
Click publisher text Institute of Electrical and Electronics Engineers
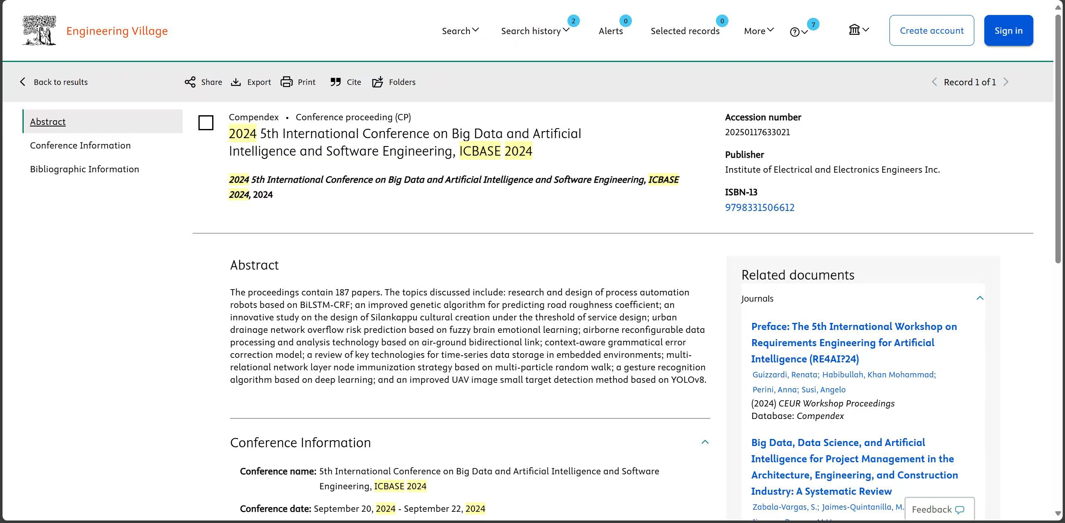coord(832,170)
